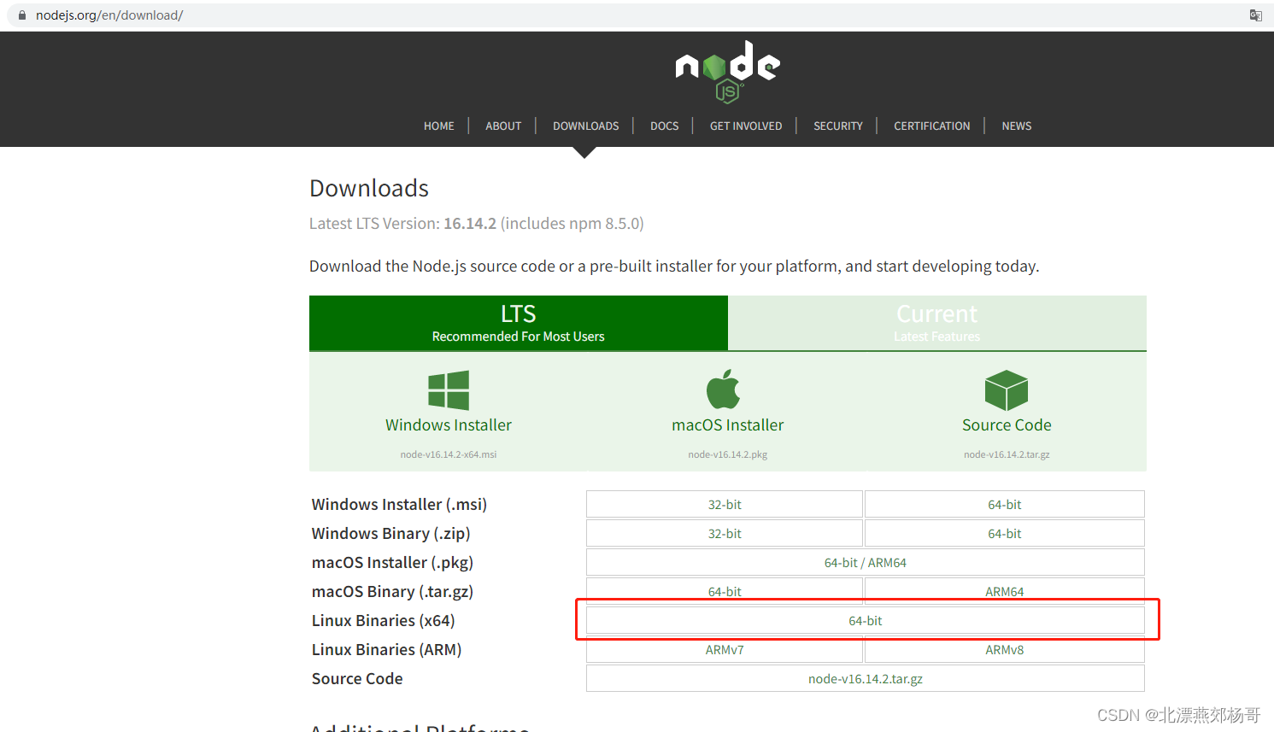Click the Latest LTS Version 16.14.2 text
Viewport: 1274px width, 732px height.
click(x=477, y=223)
